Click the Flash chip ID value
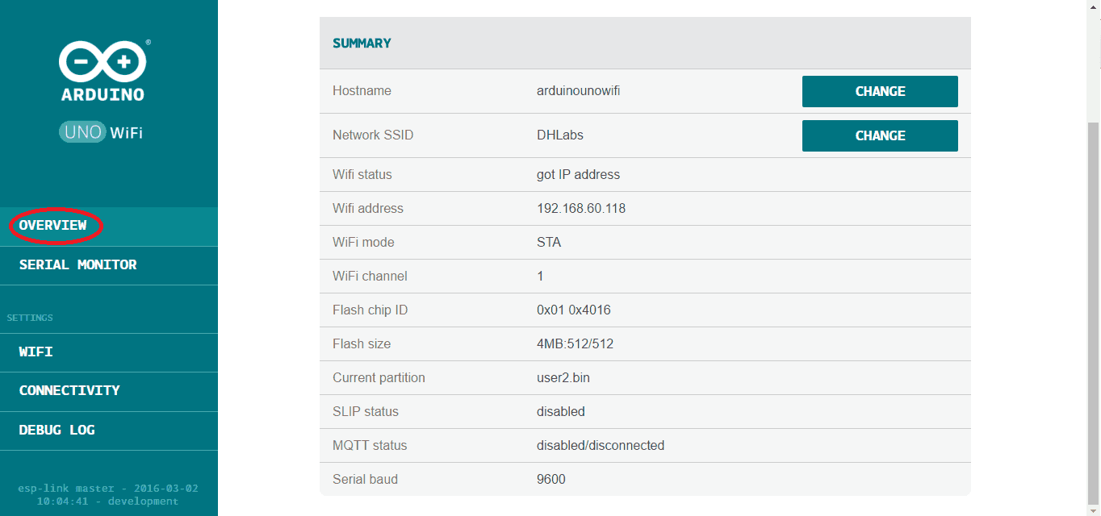This screenshot has height=516, width=1101. (573, 310)
